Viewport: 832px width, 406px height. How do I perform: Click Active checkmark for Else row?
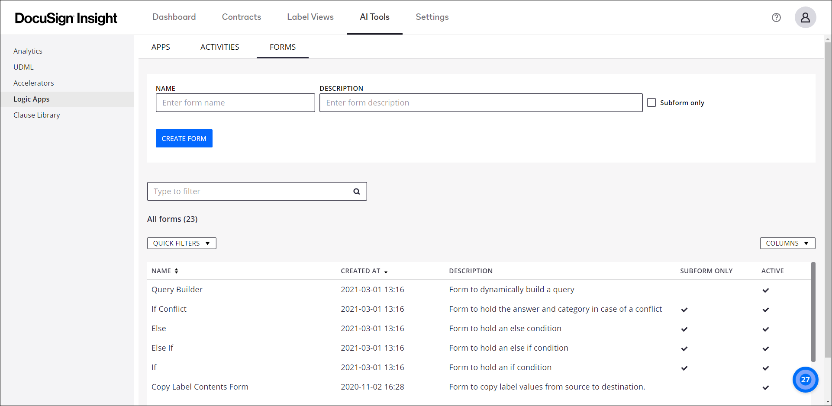766,329
